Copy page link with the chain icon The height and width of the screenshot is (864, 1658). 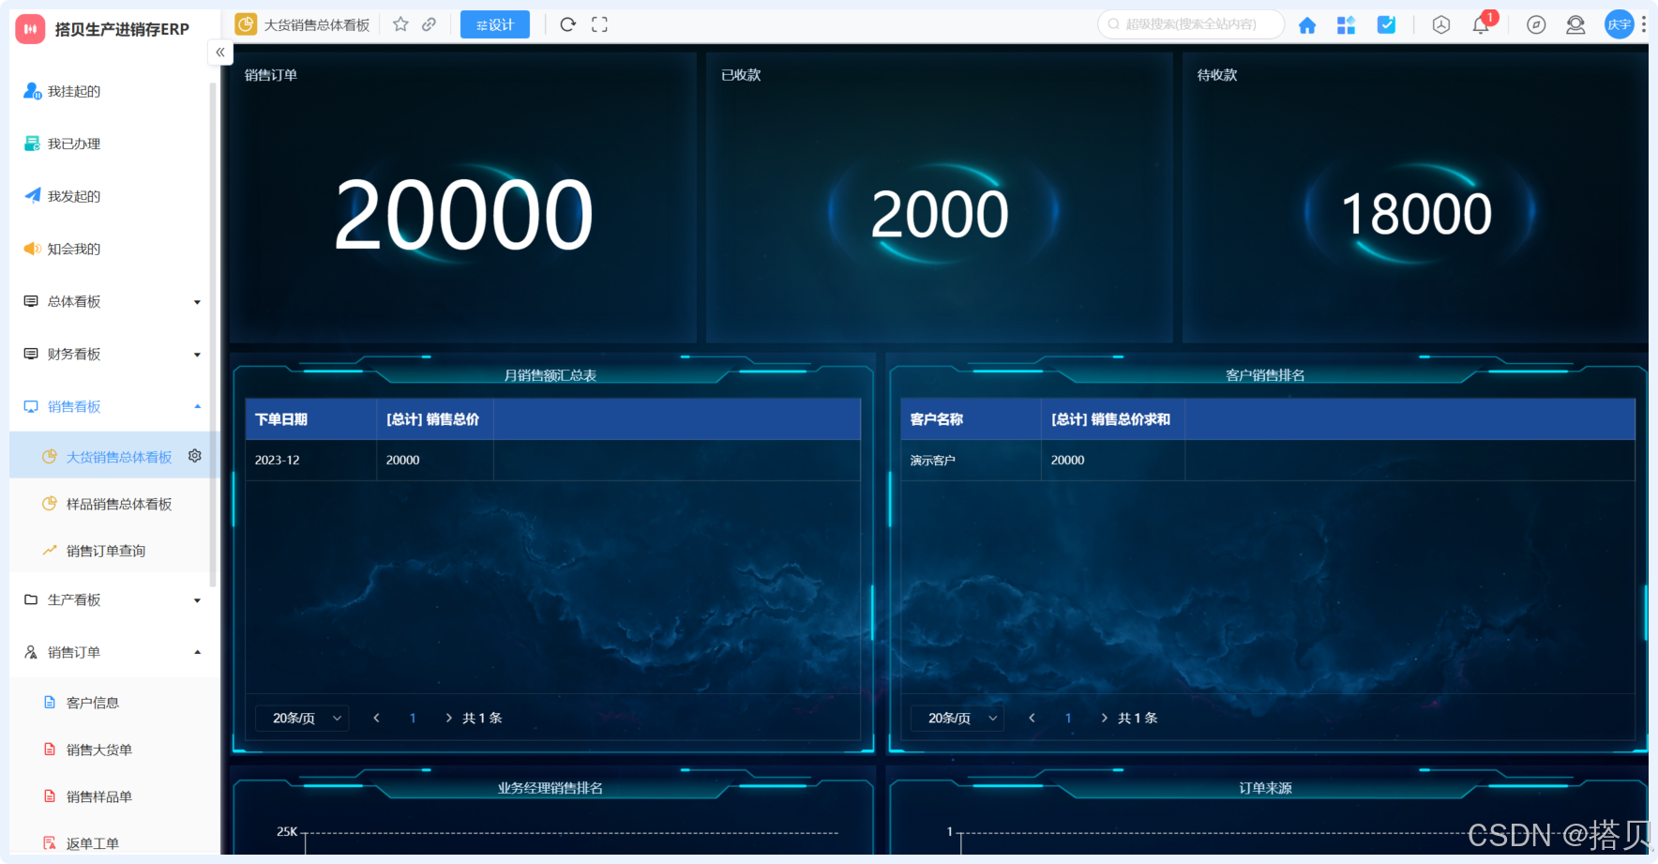(429, 24)
